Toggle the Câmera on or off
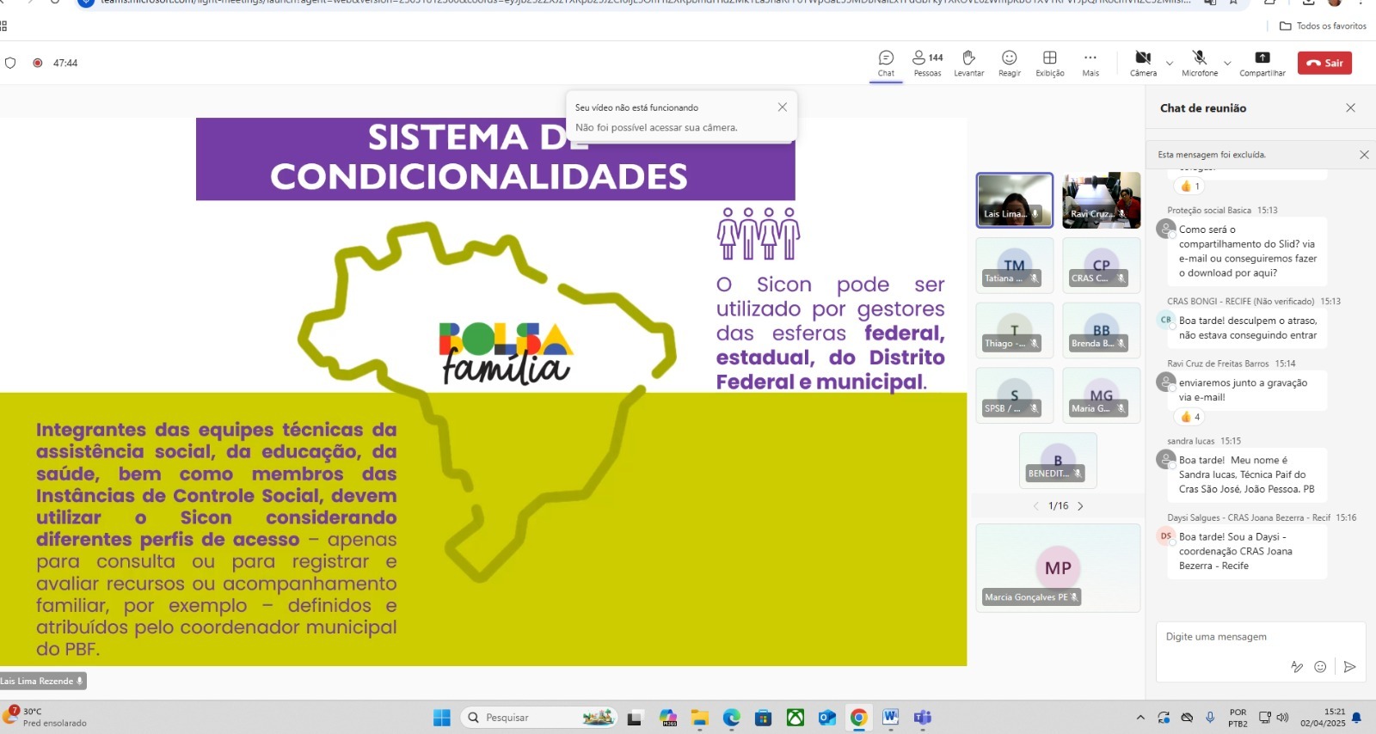Viewport: 1376px width, 734px height. coord(1143,63)
